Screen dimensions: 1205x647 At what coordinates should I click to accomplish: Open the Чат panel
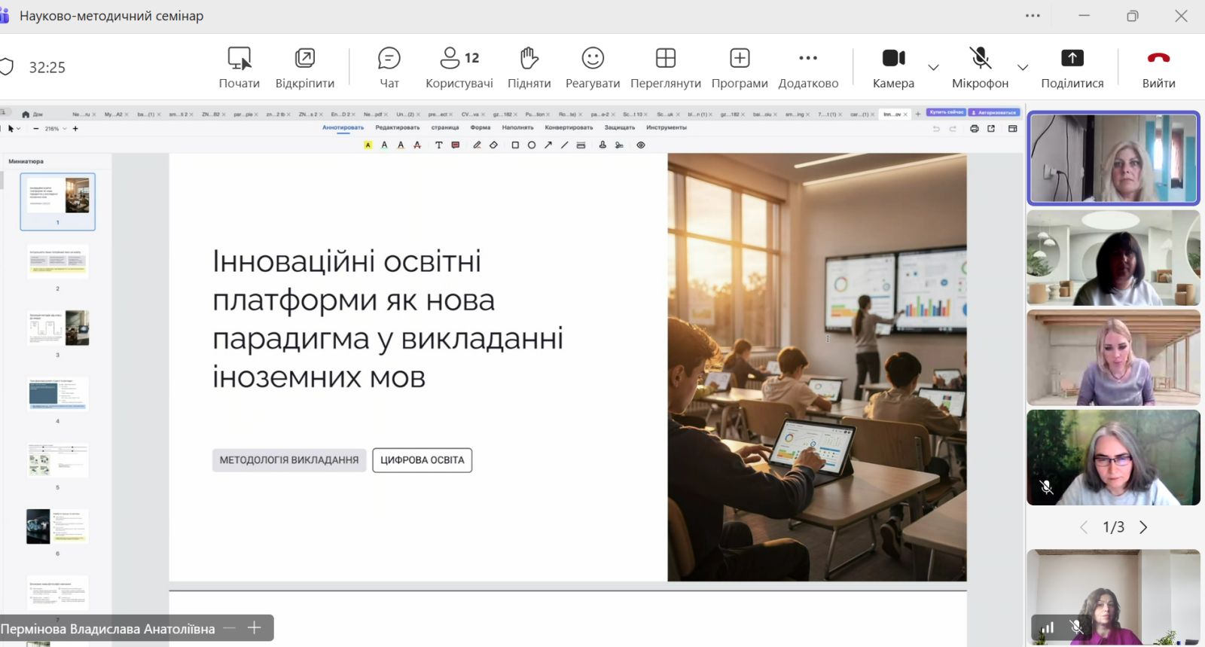(389, 68)
